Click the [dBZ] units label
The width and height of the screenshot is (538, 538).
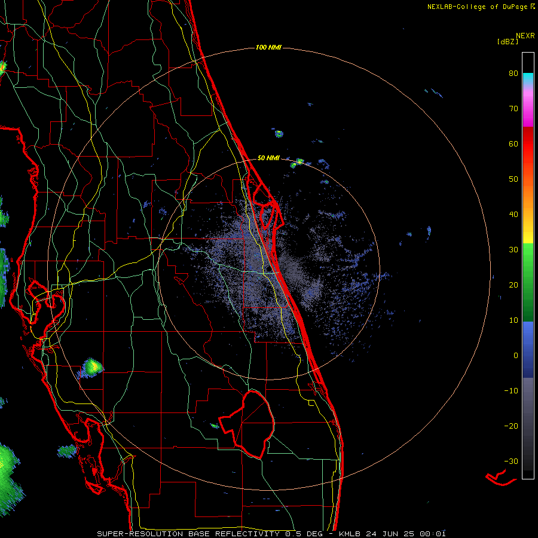[x=508, y=41]
